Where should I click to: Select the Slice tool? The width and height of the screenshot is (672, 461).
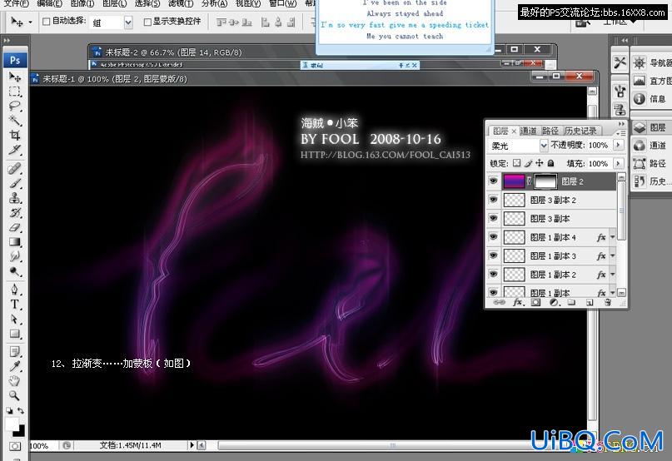pos(15,150)
